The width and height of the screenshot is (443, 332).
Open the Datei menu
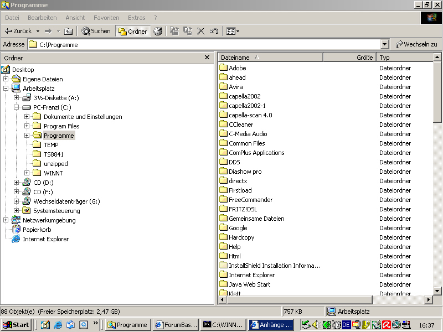coord(12,18)
